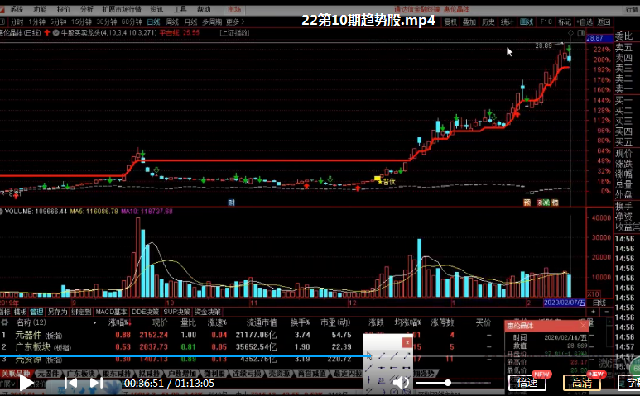Switch to the 周线 weekly period
The image size is (640, 396).
point(172,21)
